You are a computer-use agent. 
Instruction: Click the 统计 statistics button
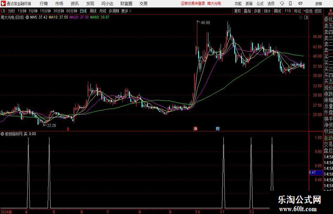pos(267,11)
